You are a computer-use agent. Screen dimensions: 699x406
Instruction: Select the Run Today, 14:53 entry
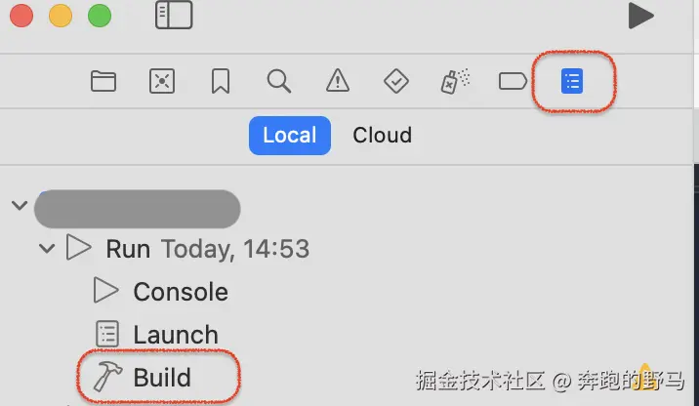(207, 249)
